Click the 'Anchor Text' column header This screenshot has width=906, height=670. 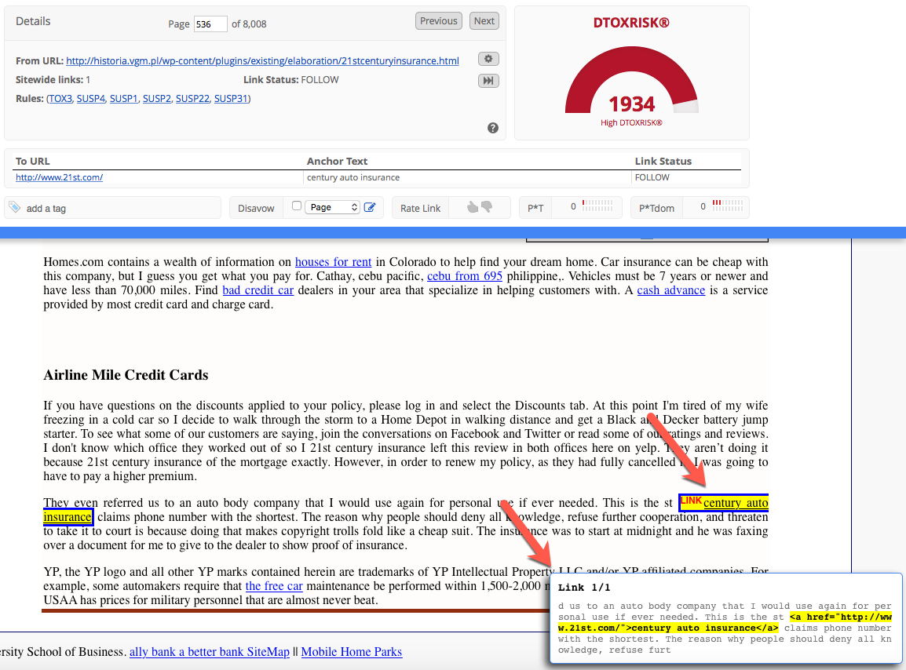[x=337, y=161]
